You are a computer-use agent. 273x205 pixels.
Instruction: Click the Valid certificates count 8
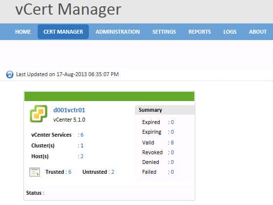(172, 143)
